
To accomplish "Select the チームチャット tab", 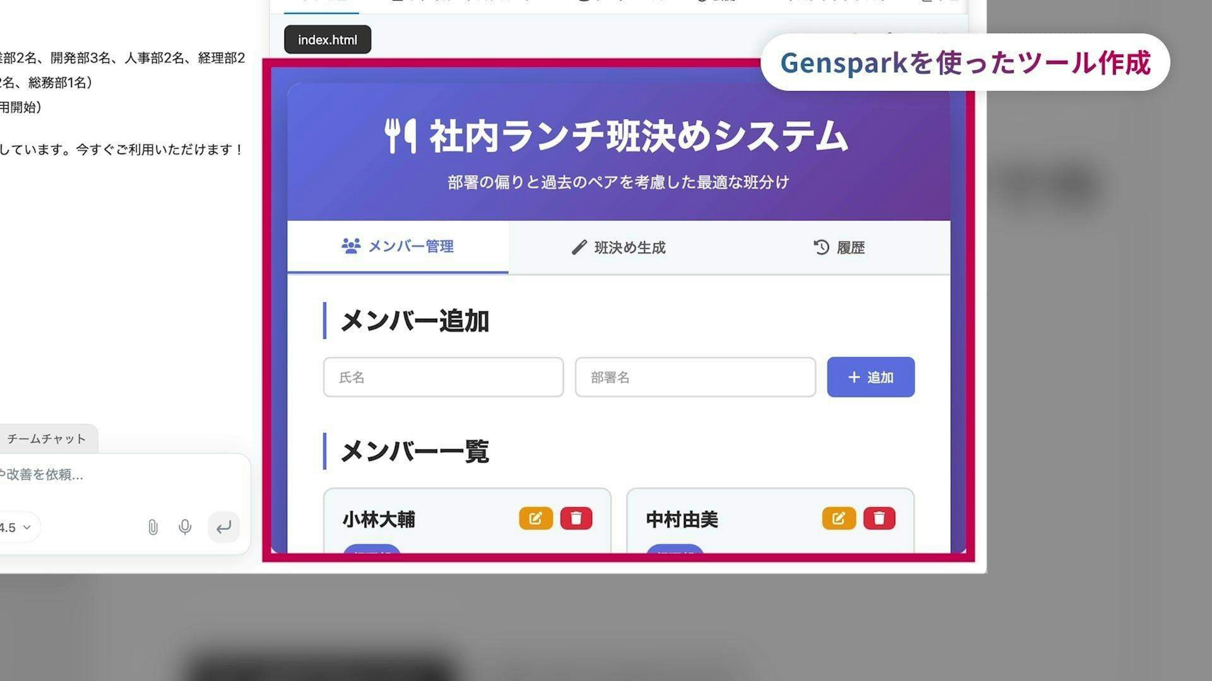I will [46, 439].
